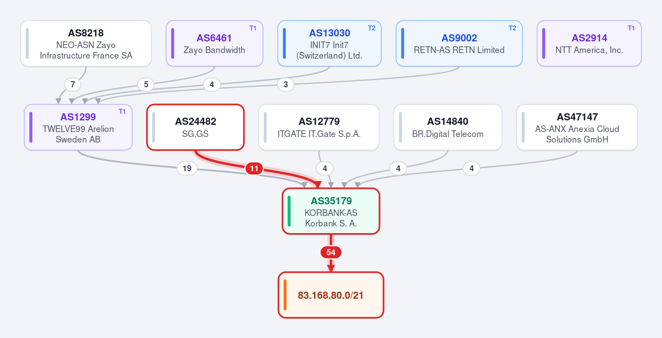Select the AS14840 BR.Digital Telecom node
The height and width of the screenshot is (338, 662).
448,127
